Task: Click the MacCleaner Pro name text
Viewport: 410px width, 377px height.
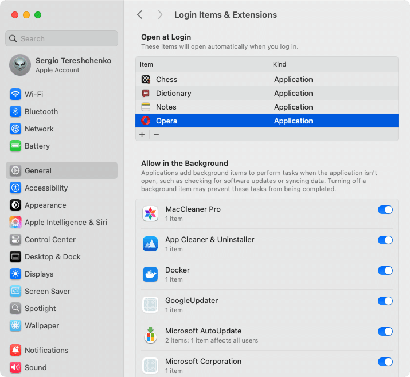Action: click(x=193, y=209)
